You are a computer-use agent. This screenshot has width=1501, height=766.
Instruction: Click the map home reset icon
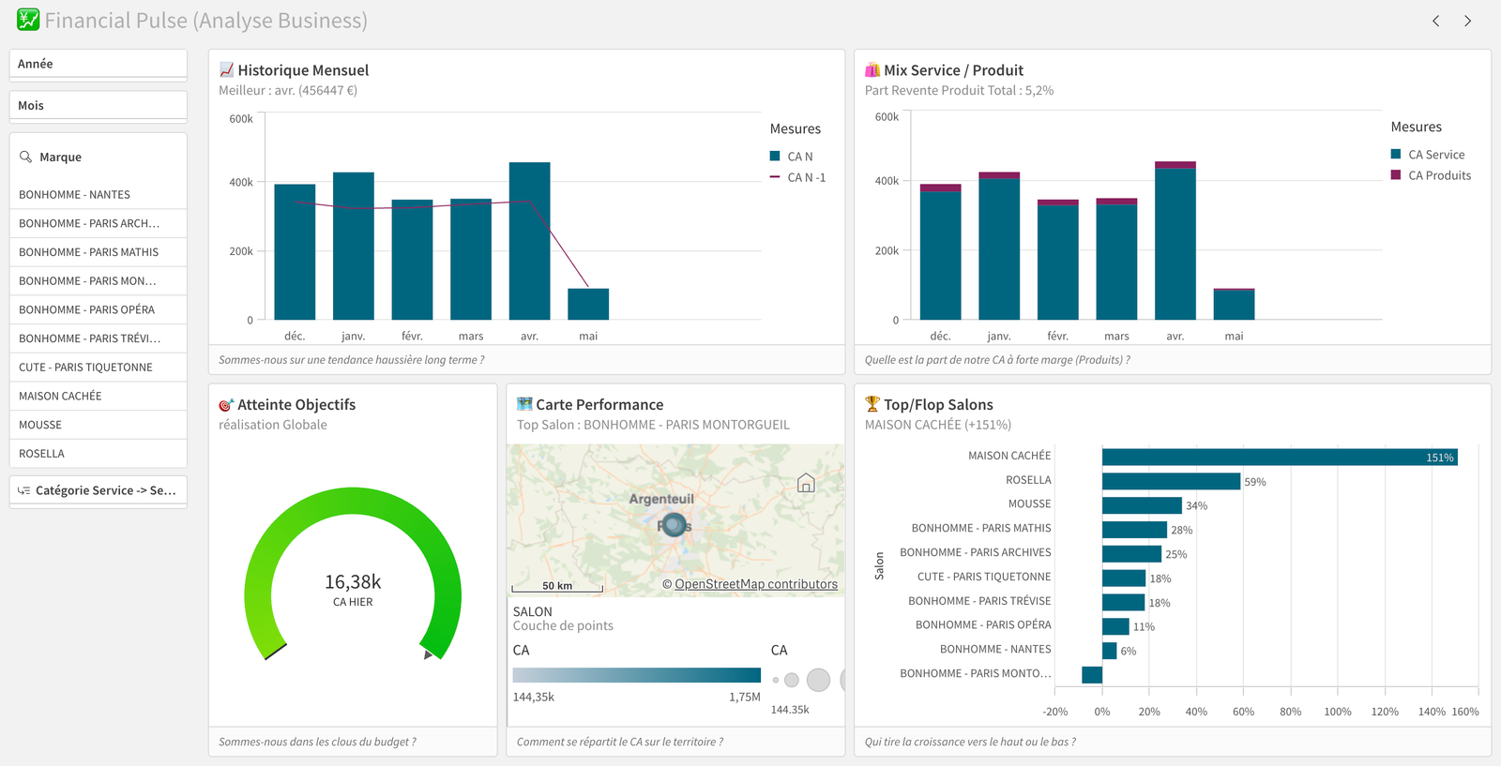click(806, 484)
